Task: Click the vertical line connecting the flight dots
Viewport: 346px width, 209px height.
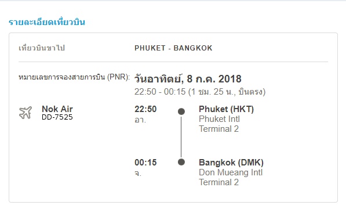Action: (x=181, y=137)
